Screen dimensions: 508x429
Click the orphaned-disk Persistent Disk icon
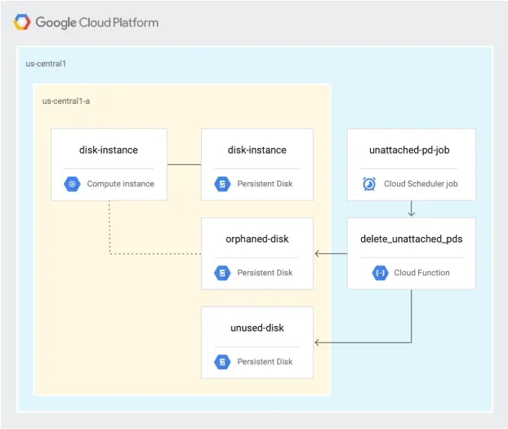[222, 273]
